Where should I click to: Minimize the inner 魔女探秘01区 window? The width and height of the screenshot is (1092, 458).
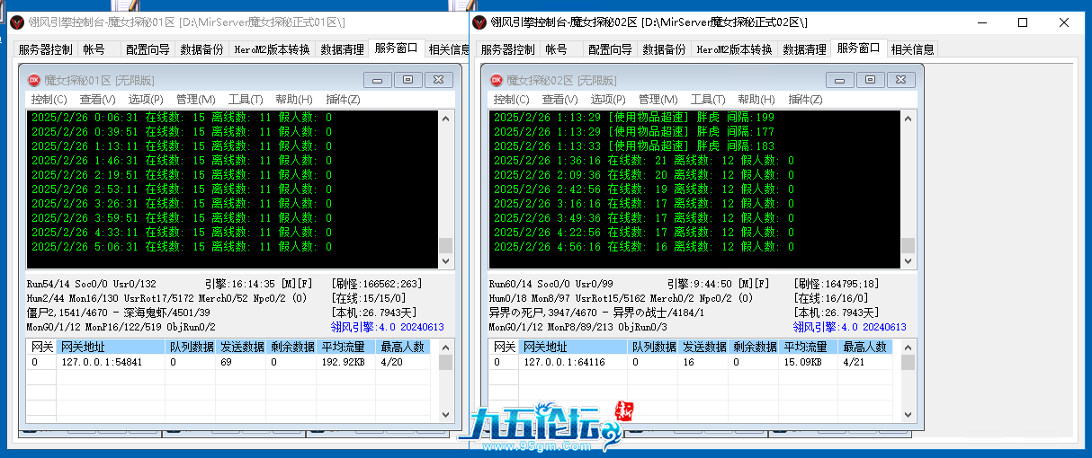[x=377, y=80]
